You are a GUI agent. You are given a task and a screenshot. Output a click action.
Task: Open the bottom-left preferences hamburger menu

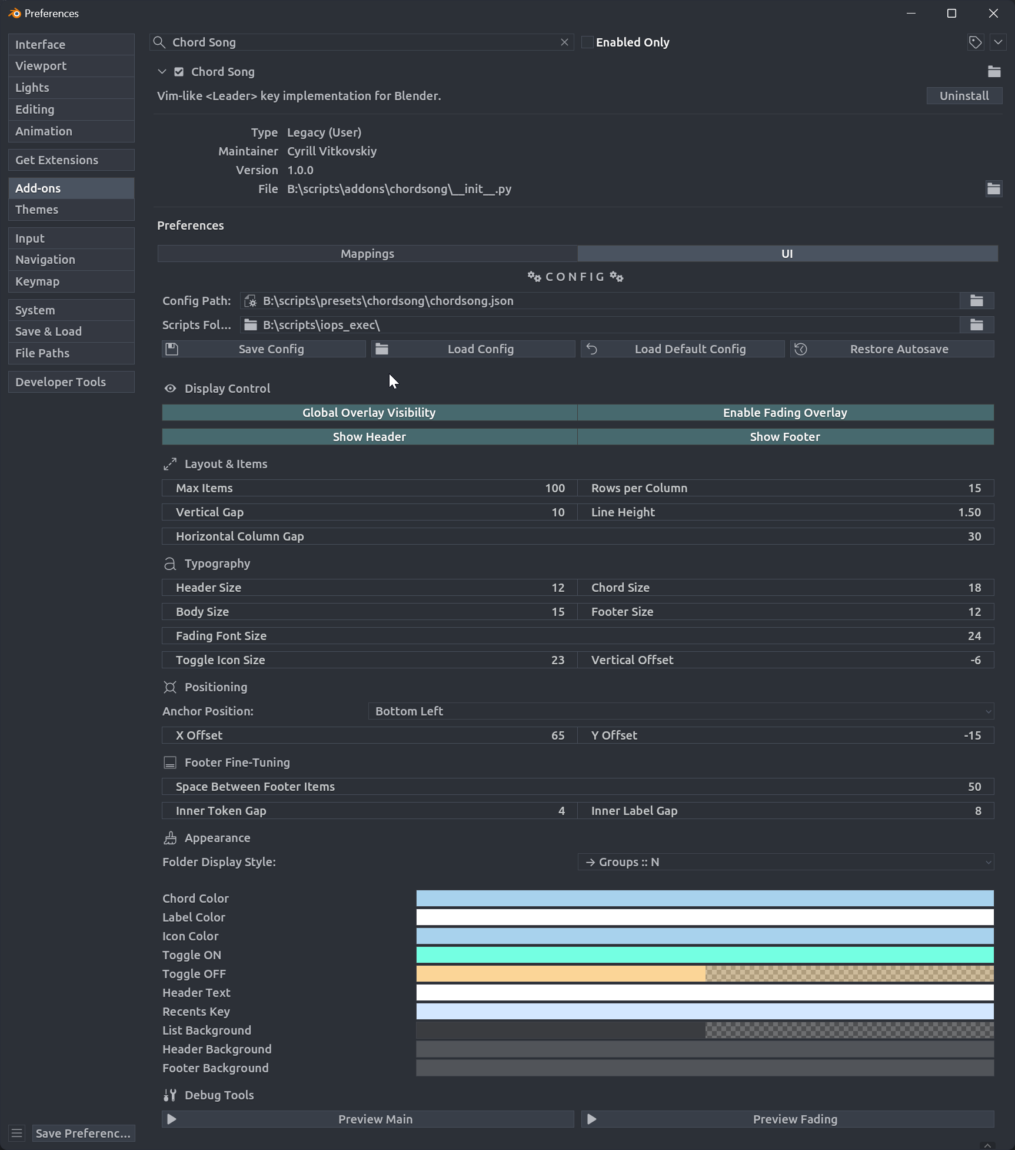coord(16,1132)
